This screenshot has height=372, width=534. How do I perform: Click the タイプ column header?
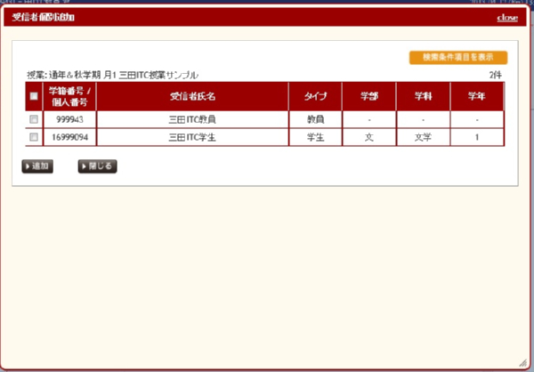click(x=315, y=96)
